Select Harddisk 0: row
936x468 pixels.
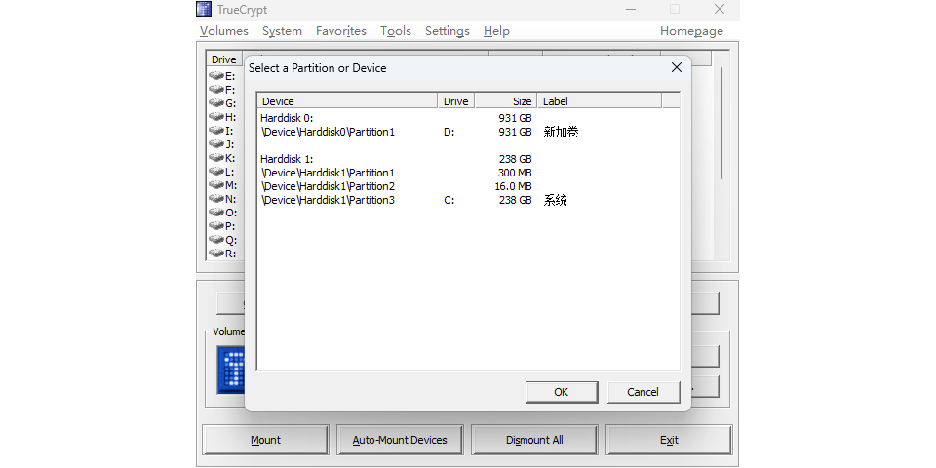tap(469, 118)
